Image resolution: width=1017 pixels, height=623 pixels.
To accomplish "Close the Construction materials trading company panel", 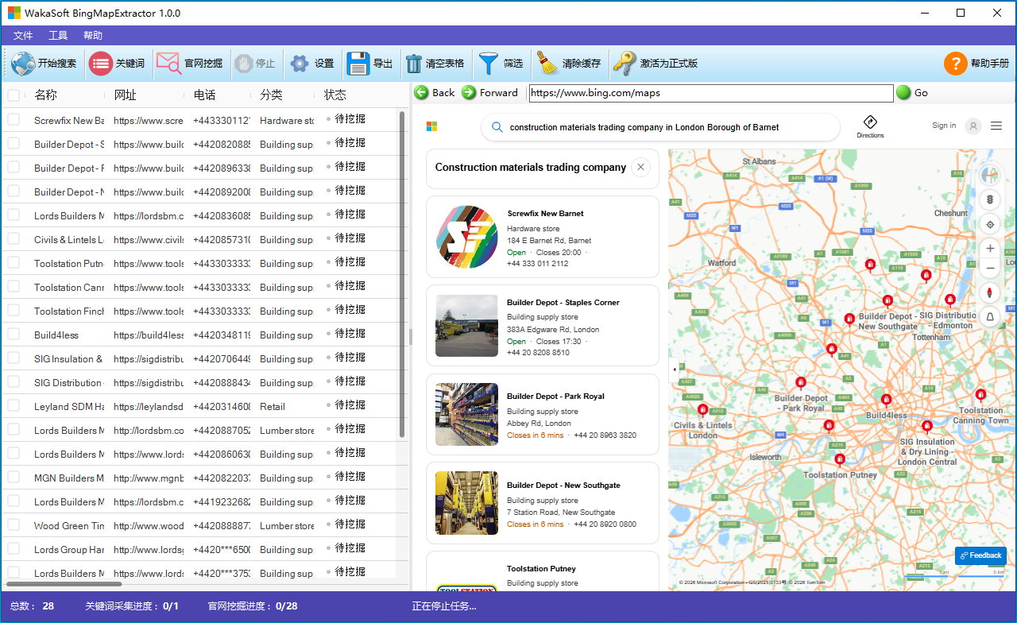I will [641, 168].
